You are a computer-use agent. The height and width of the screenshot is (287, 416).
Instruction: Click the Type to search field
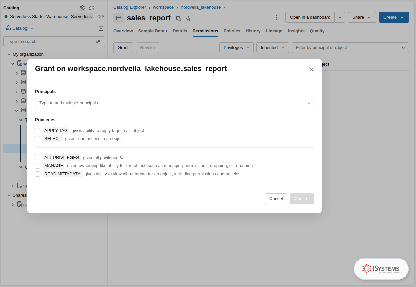click(47, 42)
